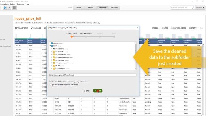Open the TRANSFORM action
Viewport: 206px width, 116px height.
coord(22,28)
